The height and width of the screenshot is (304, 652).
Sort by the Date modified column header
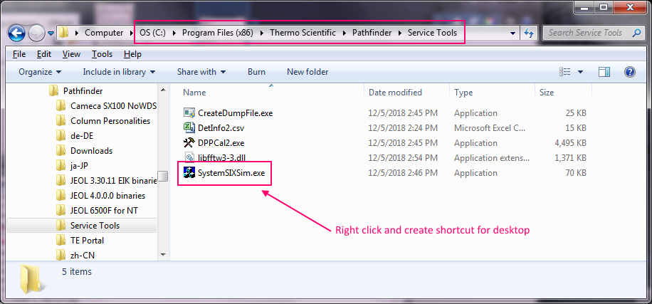point(395,93)
